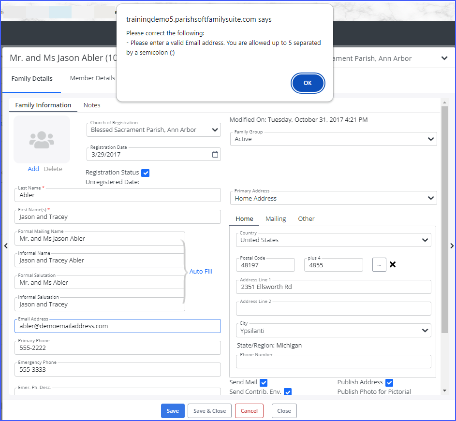Viewport: 456px width, 421px height.
Task: Click the Delete photo link
Action: tap(53, 169)
